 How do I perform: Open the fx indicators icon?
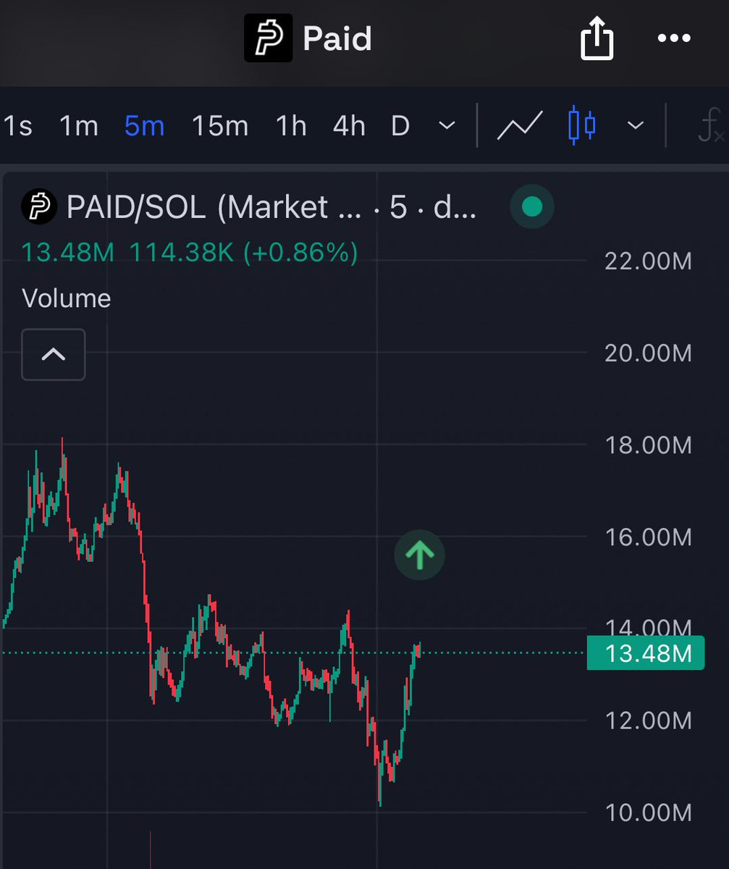click(710, 127)
